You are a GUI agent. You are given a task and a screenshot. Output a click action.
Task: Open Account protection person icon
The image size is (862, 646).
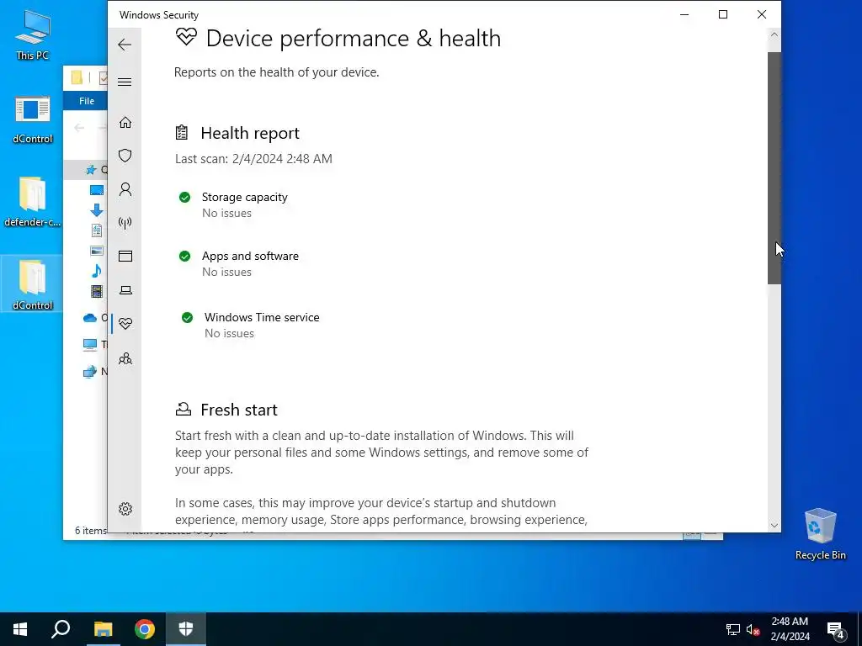[125, 189]
